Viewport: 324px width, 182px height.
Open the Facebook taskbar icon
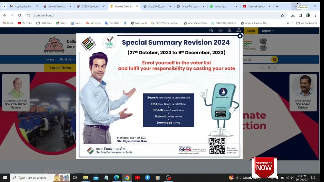point(148,178)
